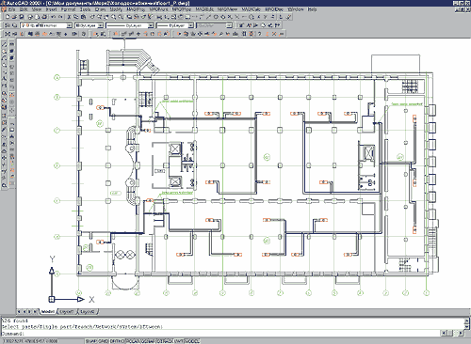Click the Cut icon in the toolbar
The image size is (471, 344).
coord(69,17)
